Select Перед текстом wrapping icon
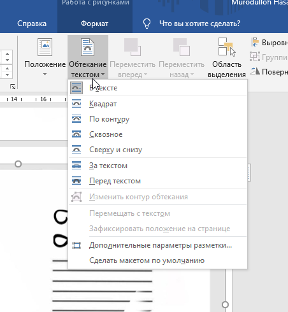This screenshot has width=288, height=312. pyautogui.click(x=76, y=181)
